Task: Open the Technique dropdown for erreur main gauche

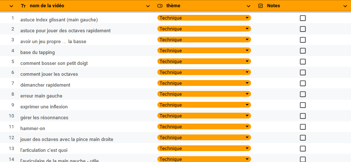Action: [204, 94]
